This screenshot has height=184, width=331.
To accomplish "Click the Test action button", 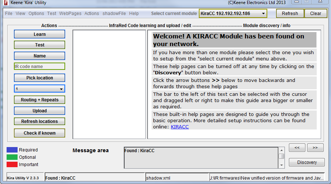I will tap(40, 45).
